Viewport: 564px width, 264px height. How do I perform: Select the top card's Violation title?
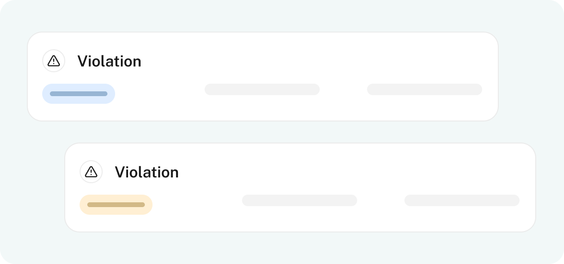(x=109, y=61)
